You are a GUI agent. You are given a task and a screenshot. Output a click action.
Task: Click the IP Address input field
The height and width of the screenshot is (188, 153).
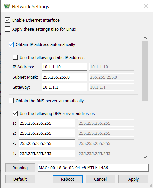pyautogui.click(x=64, y=67)
